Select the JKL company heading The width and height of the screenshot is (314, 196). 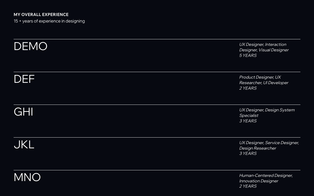24,145
